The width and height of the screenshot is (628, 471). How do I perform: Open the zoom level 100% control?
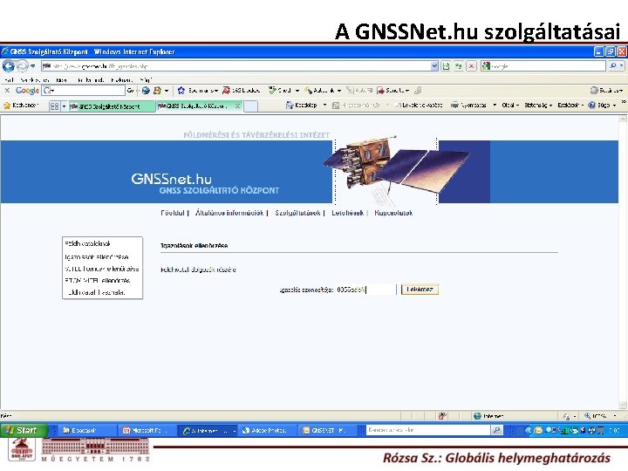click(x=600, y=416)
